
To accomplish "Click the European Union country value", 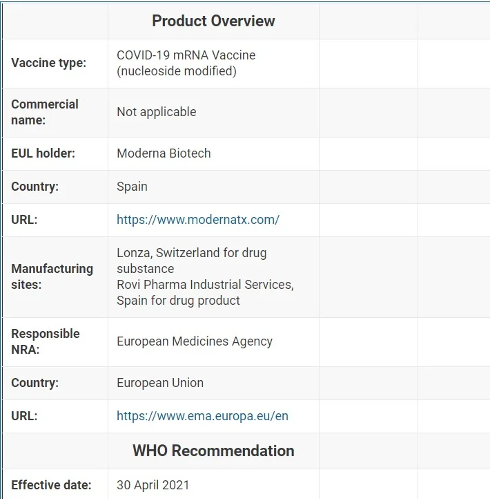I will pyautogui.click(x=159, y=383).
